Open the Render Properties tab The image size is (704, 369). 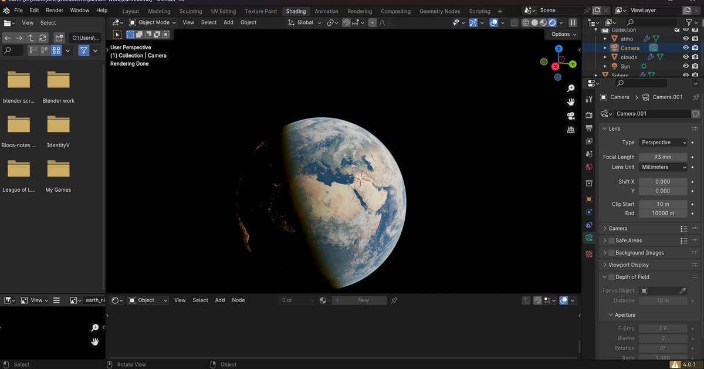(589, 115)
